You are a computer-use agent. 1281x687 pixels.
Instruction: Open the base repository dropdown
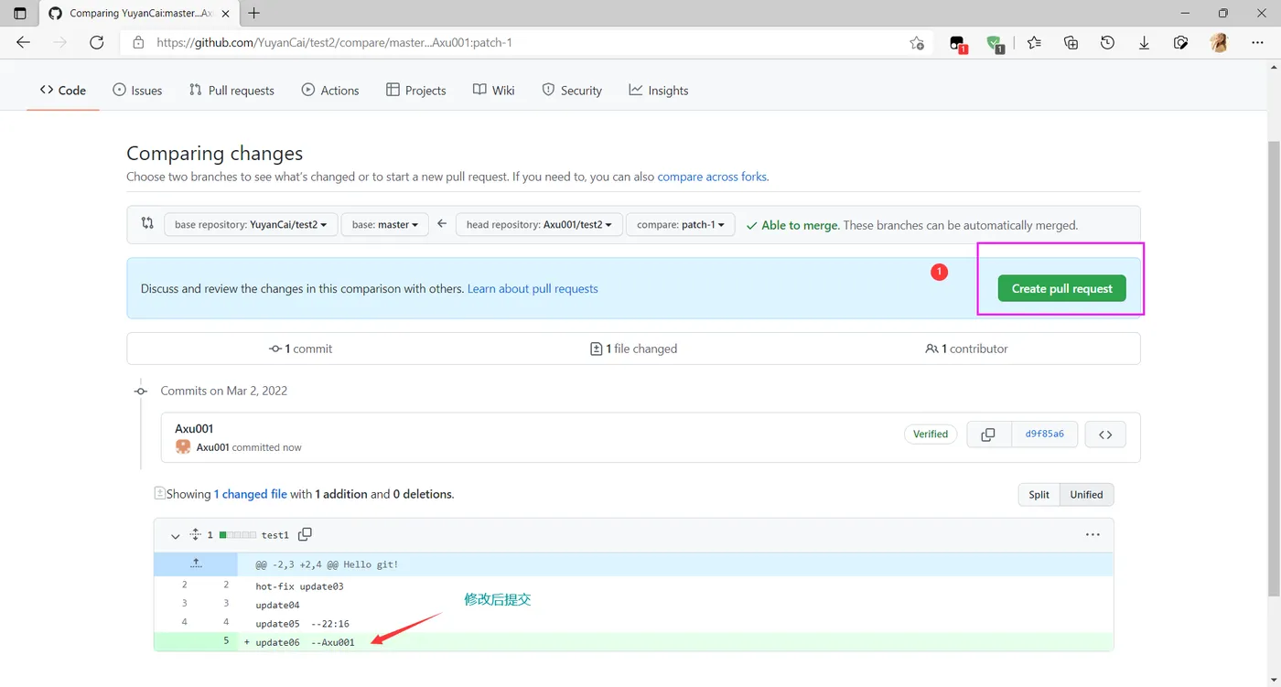tap(251, 224)
